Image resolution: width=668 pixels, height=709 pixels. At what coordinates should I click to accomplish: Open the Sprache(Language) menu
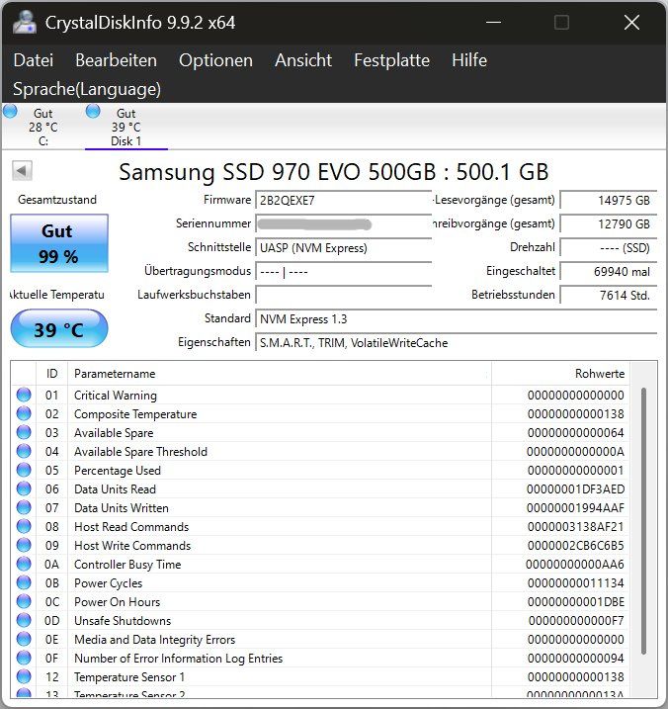tap(87, 89)
